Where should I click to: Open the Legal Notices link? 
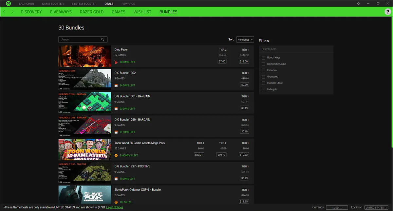(115, 207)
